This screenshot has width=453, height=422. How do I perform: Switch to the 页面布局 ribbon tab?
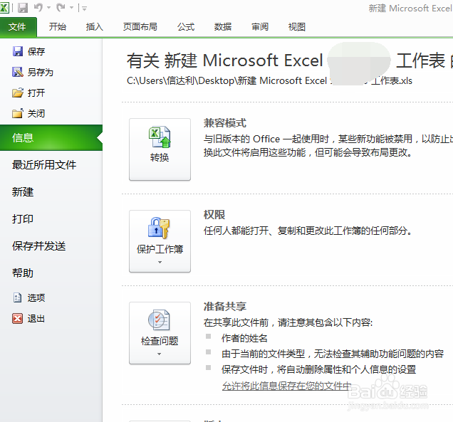click(x=140, y=27)
